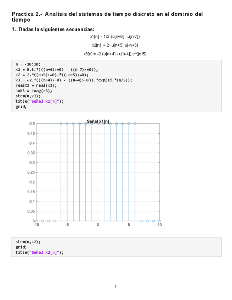Click the '1.- Dadas la siguientes secuencias' heading
The height and width of the screenshot is (300, 232).
(x=53, y=29)
